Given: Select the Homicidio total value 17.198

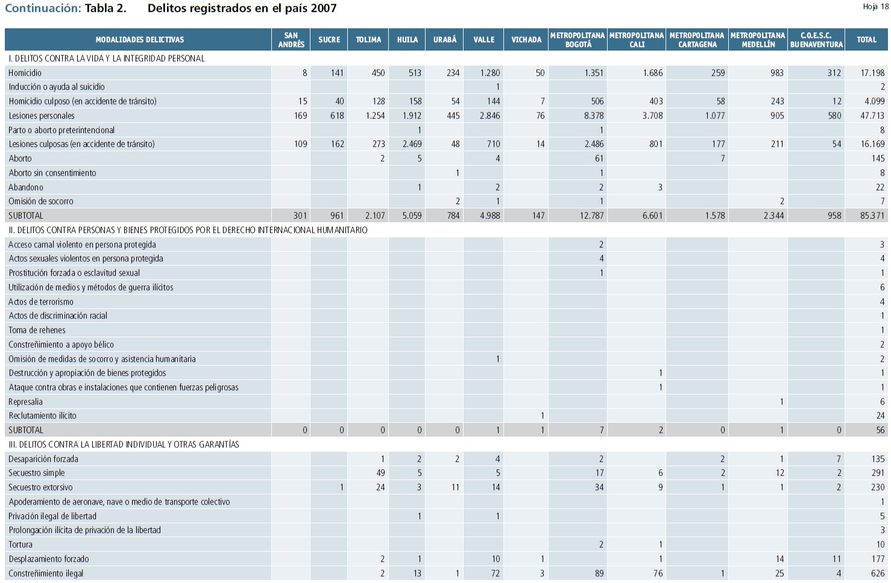Looking at the screenshot, I should pyautogui.click(x=872, y=73).
